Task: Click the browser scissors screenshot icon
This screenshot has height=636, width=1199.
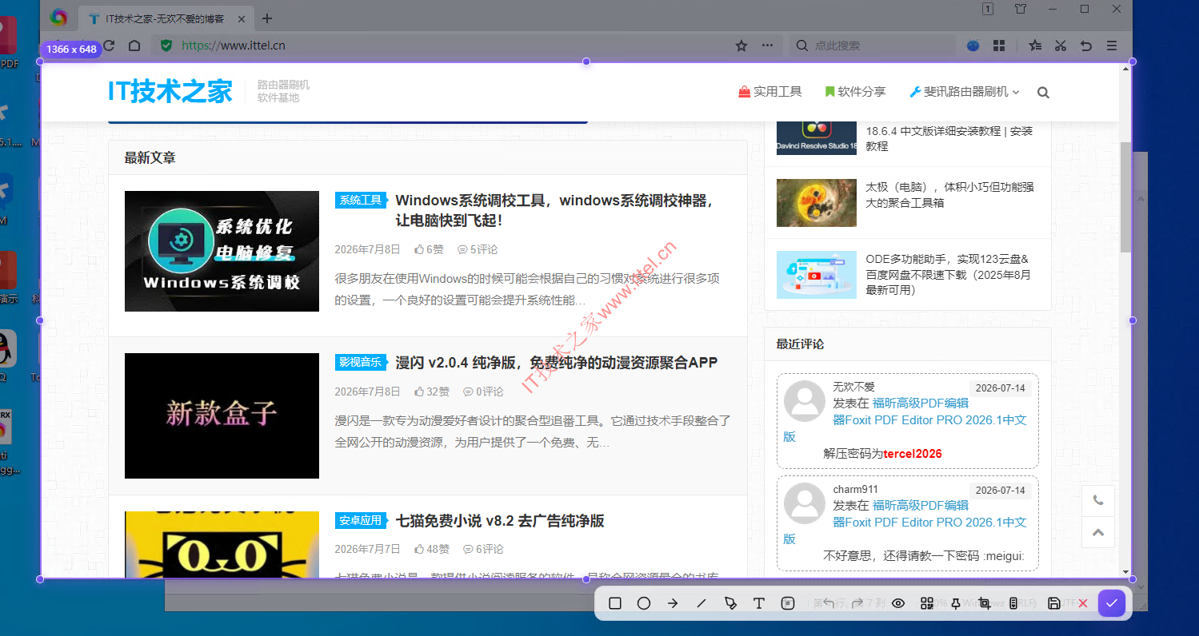Action: pos(1061,46)
